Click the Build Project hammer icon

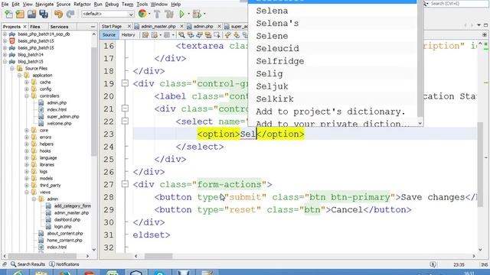pyautogui.click(x=157, y=14)
